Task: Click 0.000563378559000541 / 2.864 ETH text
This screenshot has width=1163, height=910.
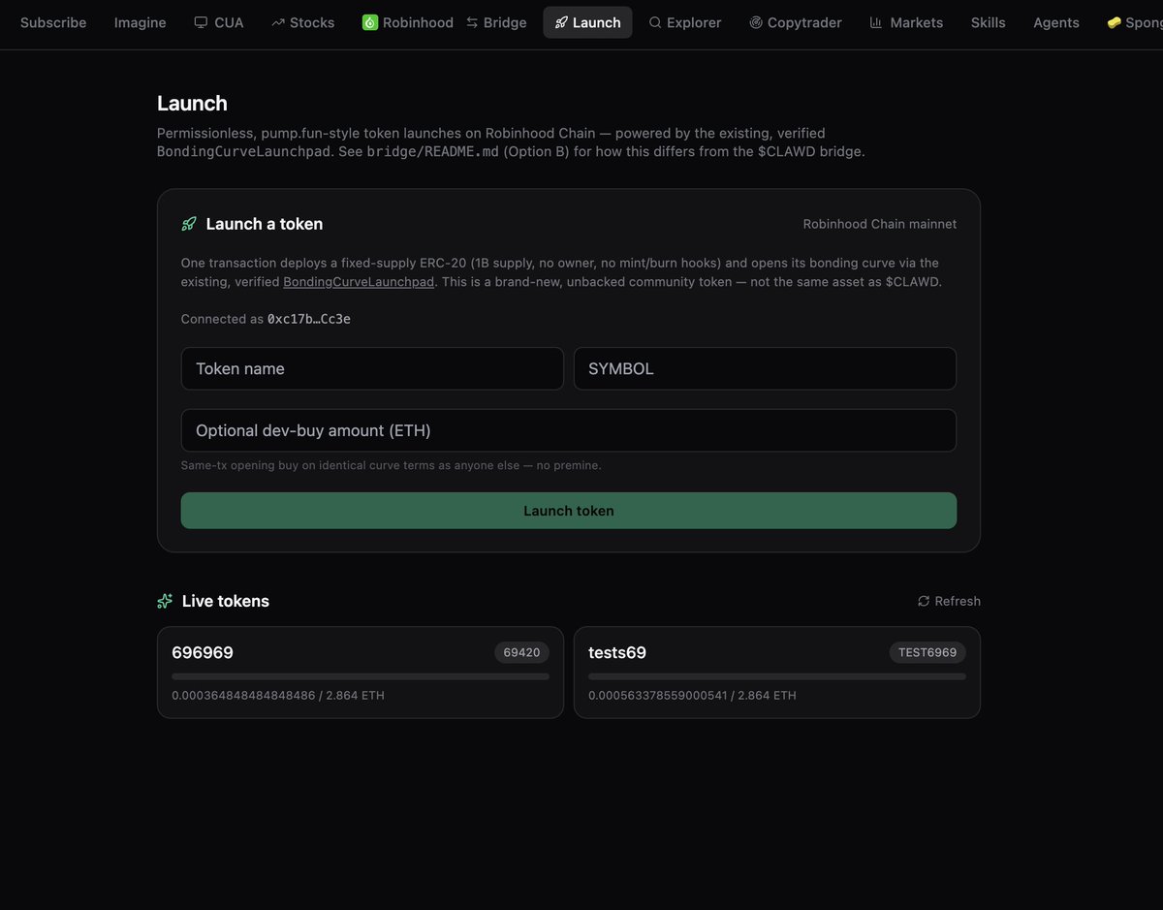Action: 693,695
